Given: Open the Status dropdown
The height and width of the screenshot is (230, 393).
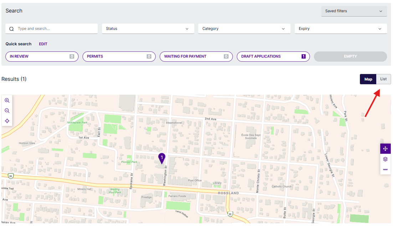Looking at the screenshot, I should click(x=148, y=29).
